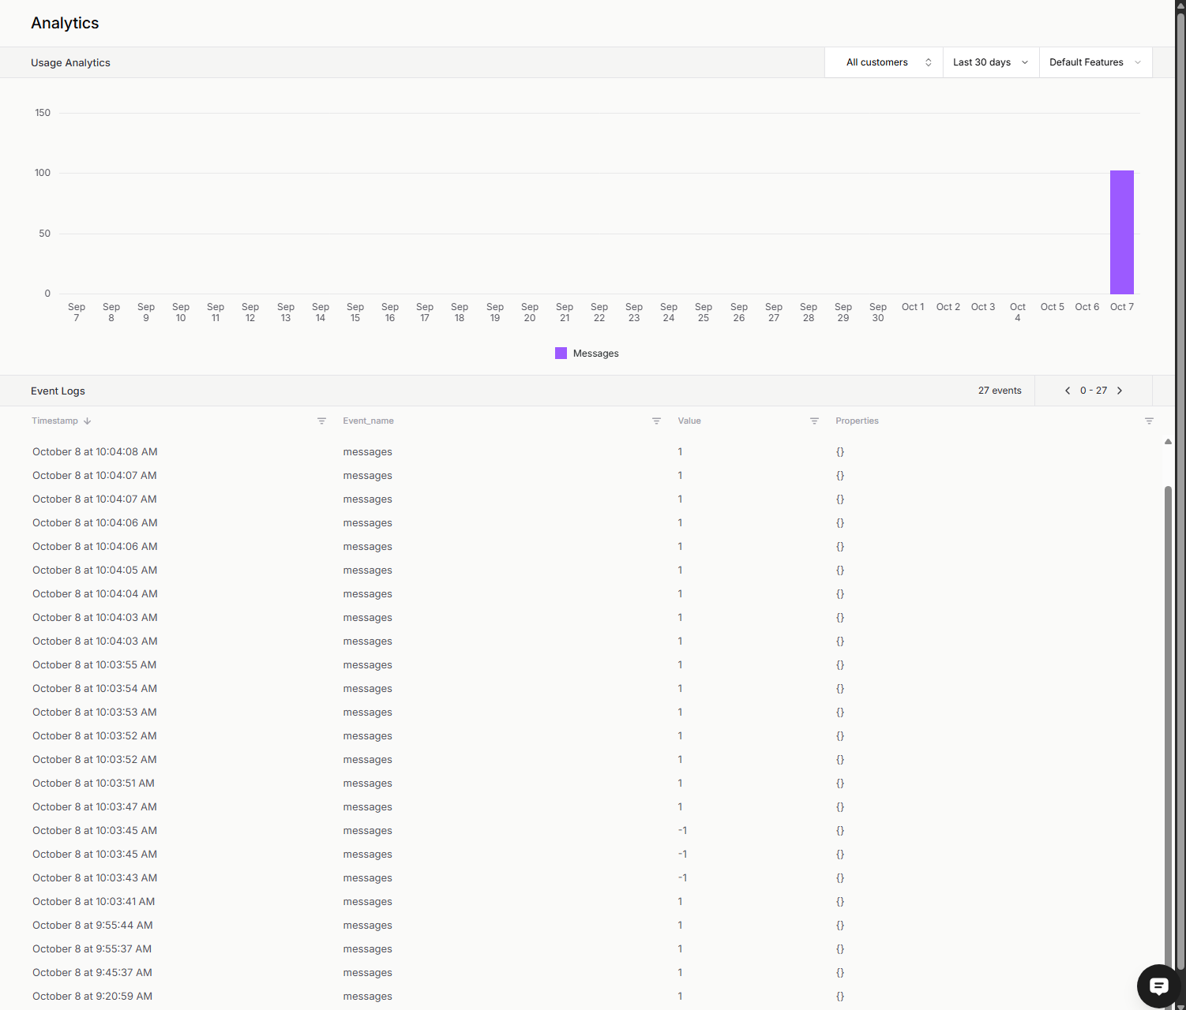
Task: Open filter for Event_name column
Action: 656,421
